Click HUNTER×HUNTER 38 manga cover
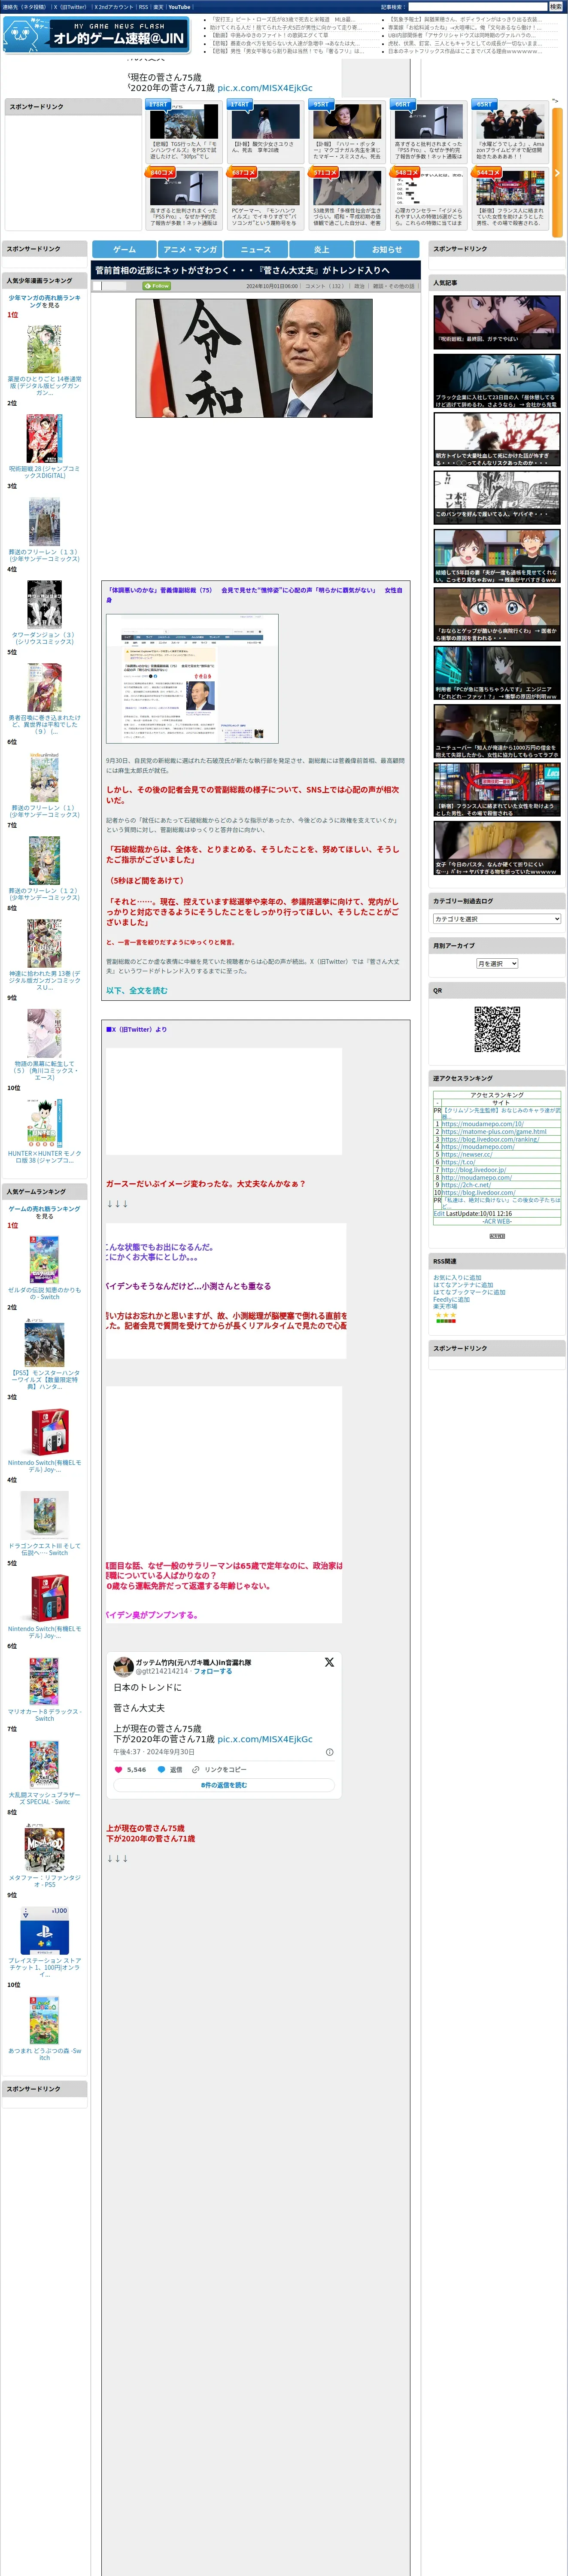Screen dimensions: 568x2576 (x=44, y=1123)
